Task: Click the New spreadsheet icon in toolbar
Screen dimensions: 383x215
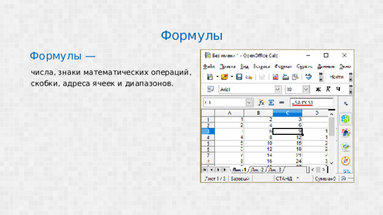Action: pyautogui.click(x=210, y=77)
